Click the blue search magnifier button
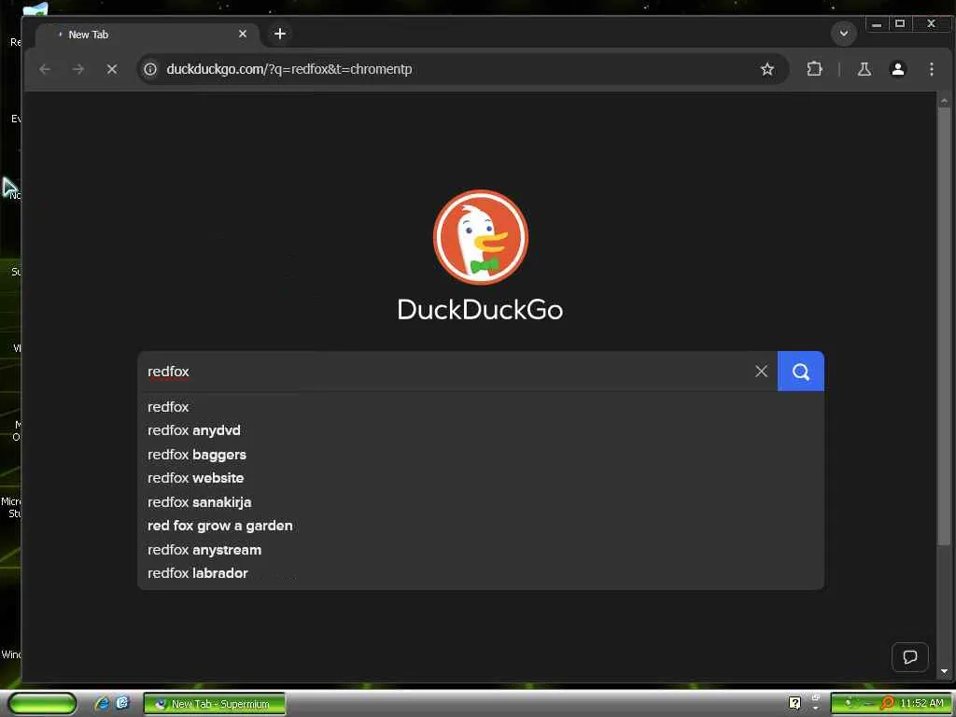956x717 pixels. (x=800, y=372)
